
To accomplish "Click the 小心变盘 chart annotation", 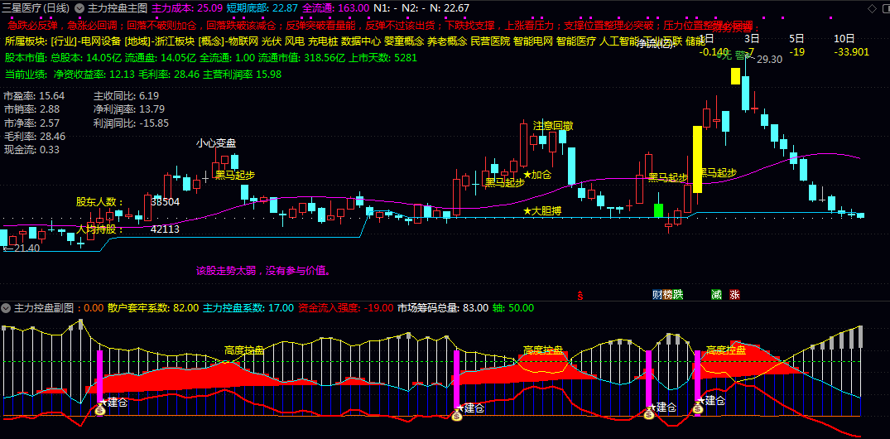I will point(216,143).
